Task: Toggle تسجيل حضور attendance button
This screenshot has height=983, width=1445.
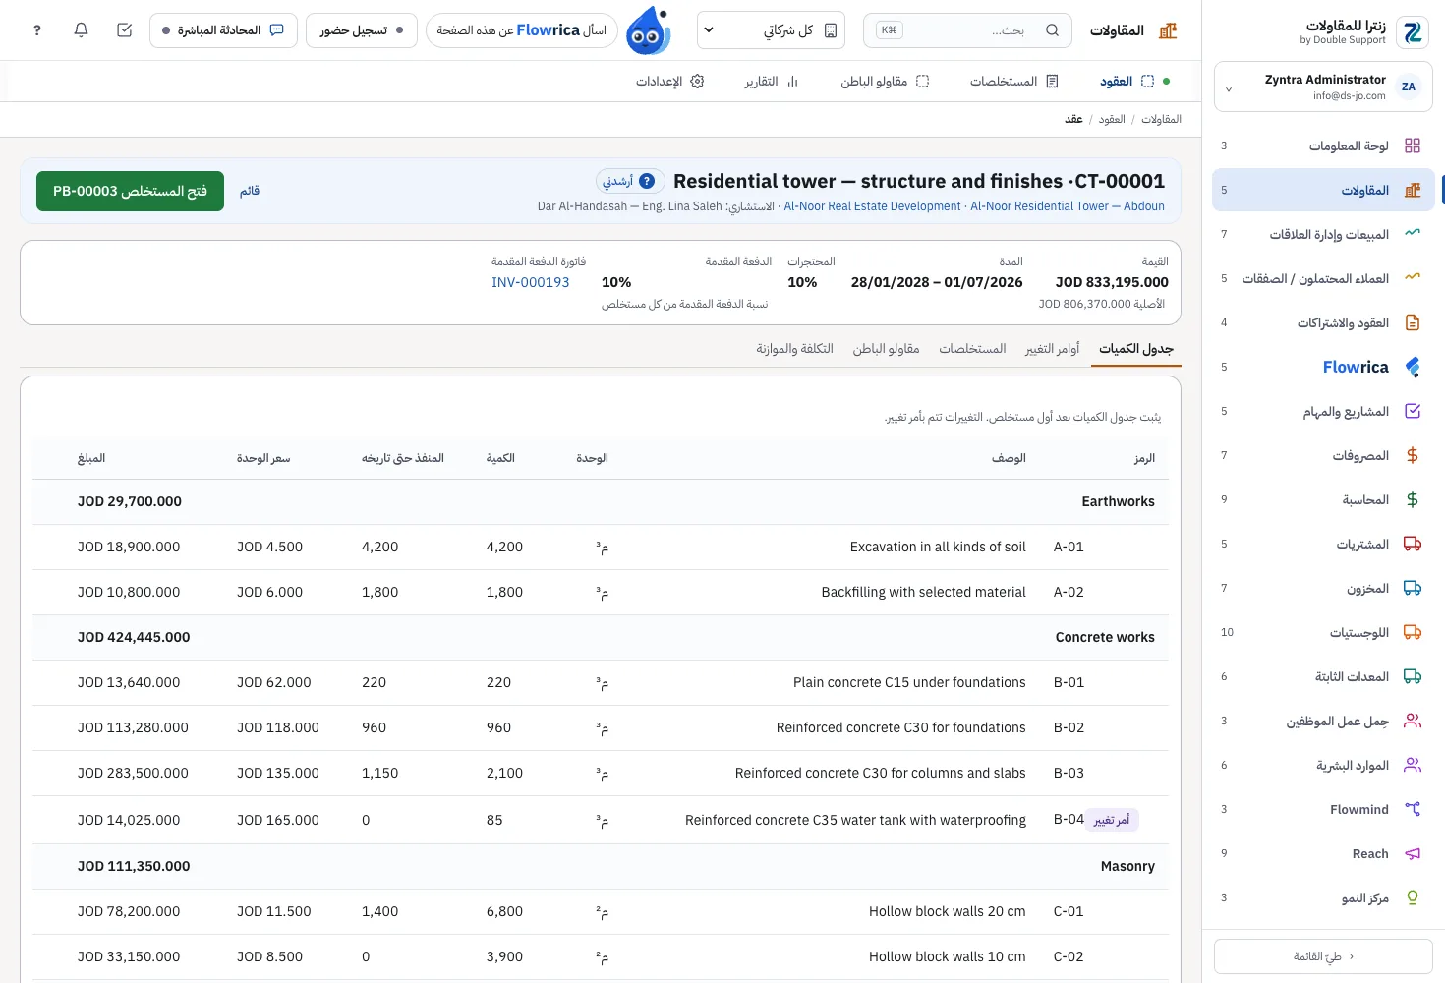Action: [362, 30]
